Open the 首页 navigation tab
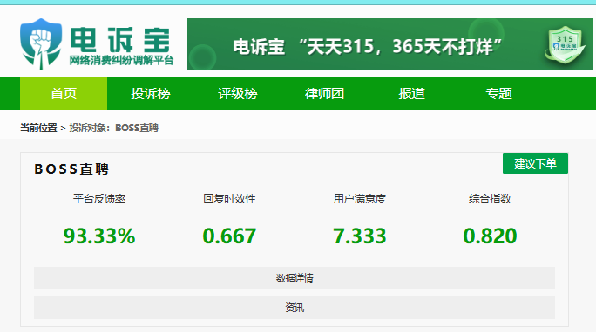This screenshot has height=332, width=596. click(64, 93)
